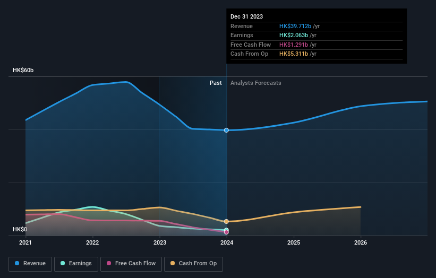Screen dimensions: 436x278
Task: Click the HK$60b y-axis label
Action: (x=23, y=70)
